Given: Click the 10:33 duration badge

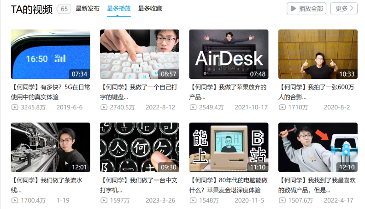Looking at the screenshot, I should [x=347, y=74].
